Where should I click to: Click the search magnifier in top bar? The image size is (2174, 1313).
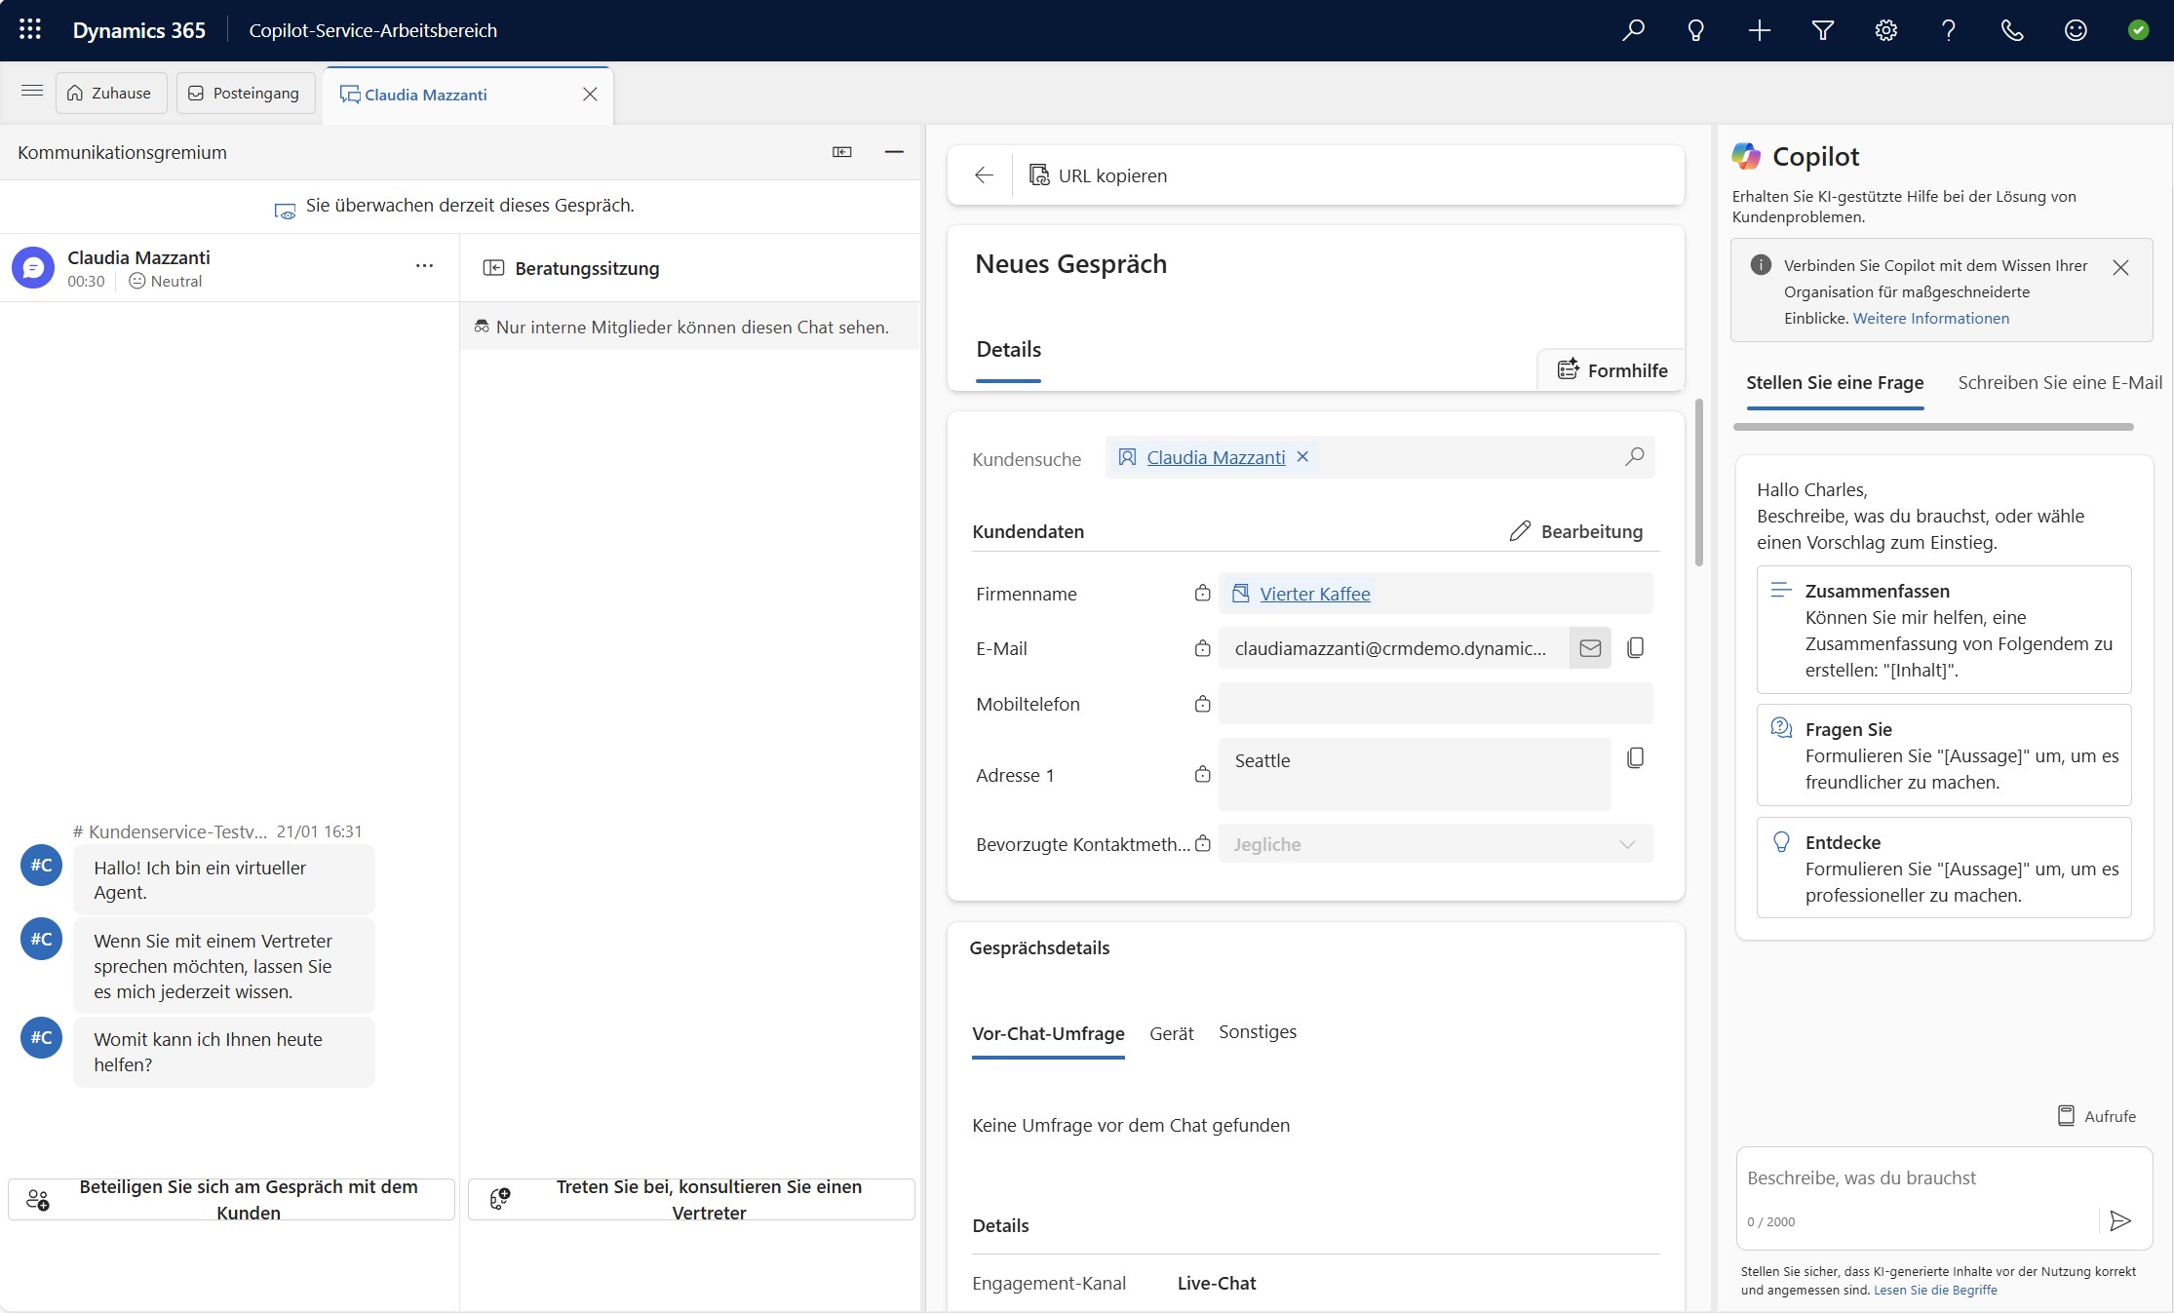[1633, 30]
